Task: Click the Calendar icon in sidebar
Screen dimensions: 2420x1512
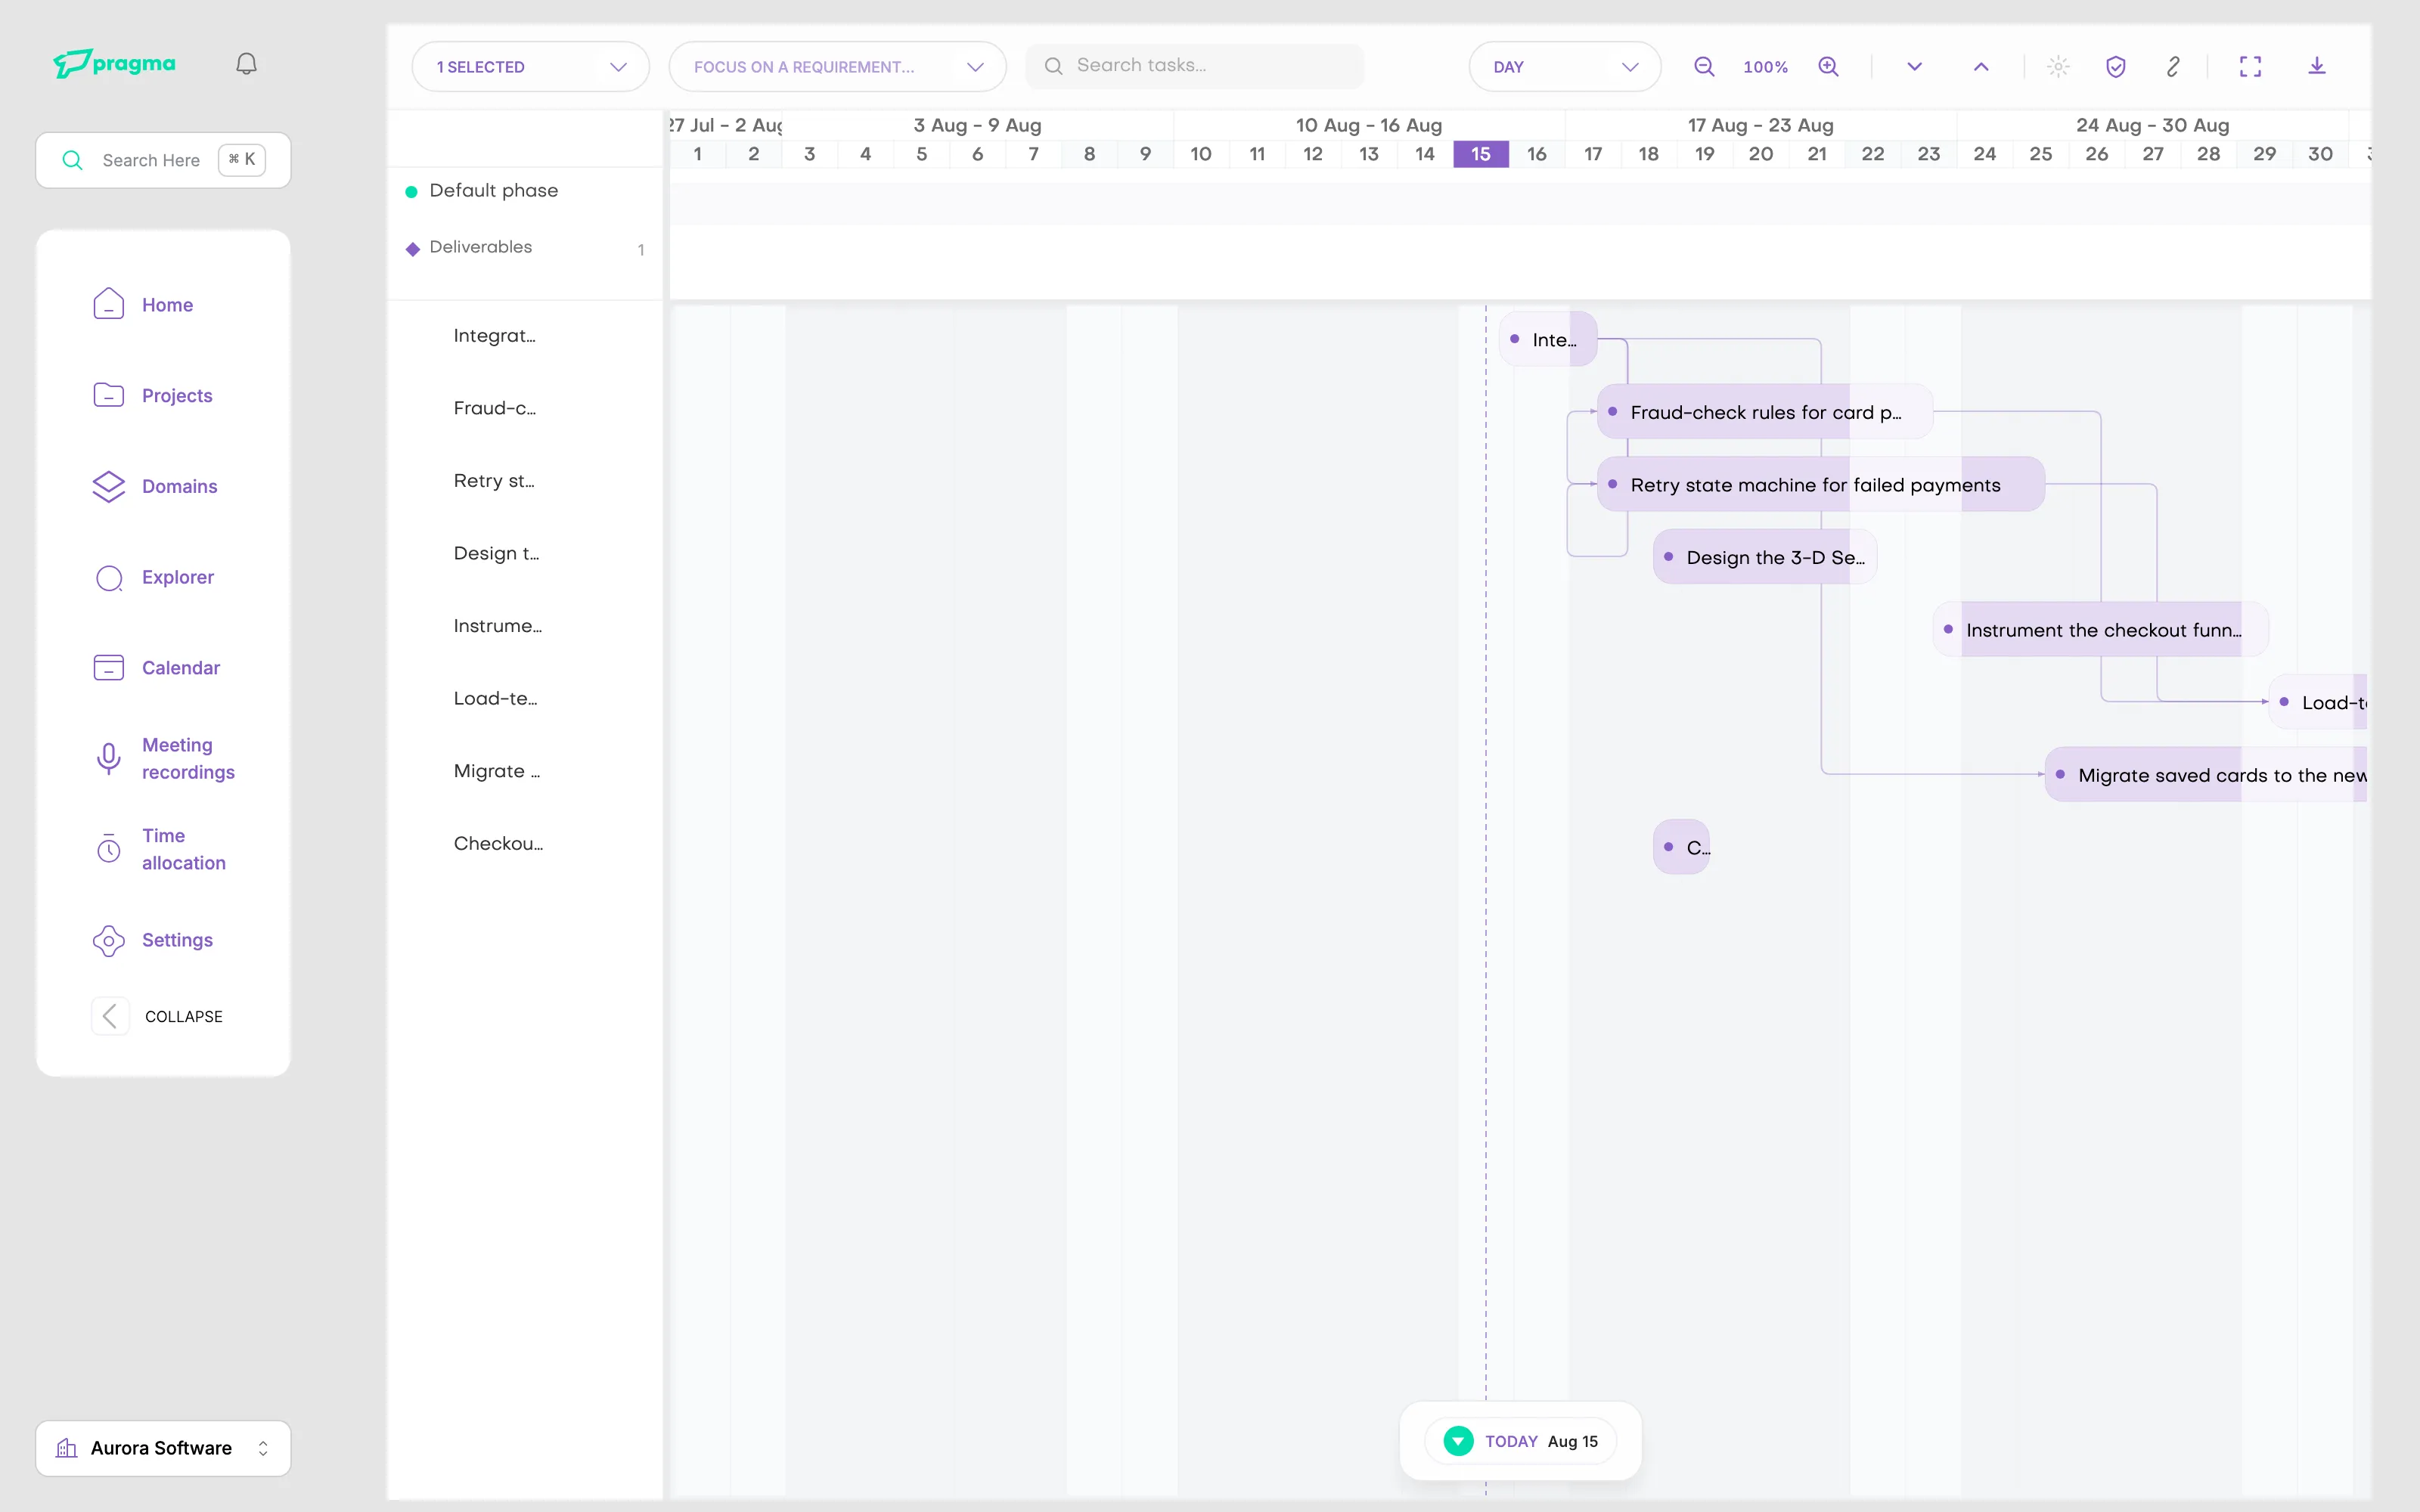Action: (109, 667)
